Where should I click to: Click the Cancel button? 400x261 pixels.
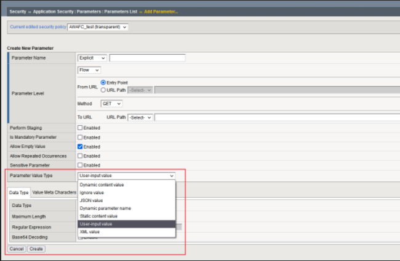pyautogui.click(x=16, y=248)
